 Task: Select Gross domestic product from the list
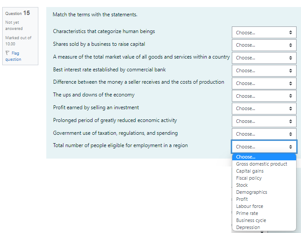[x=264, y=164]
